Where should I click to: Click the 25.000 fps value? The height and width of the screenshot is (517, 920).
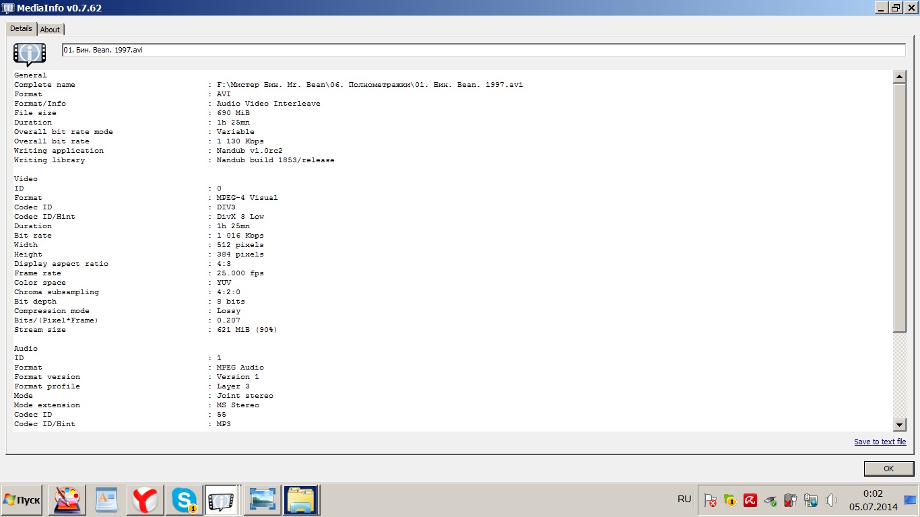(x=240, y=273)
